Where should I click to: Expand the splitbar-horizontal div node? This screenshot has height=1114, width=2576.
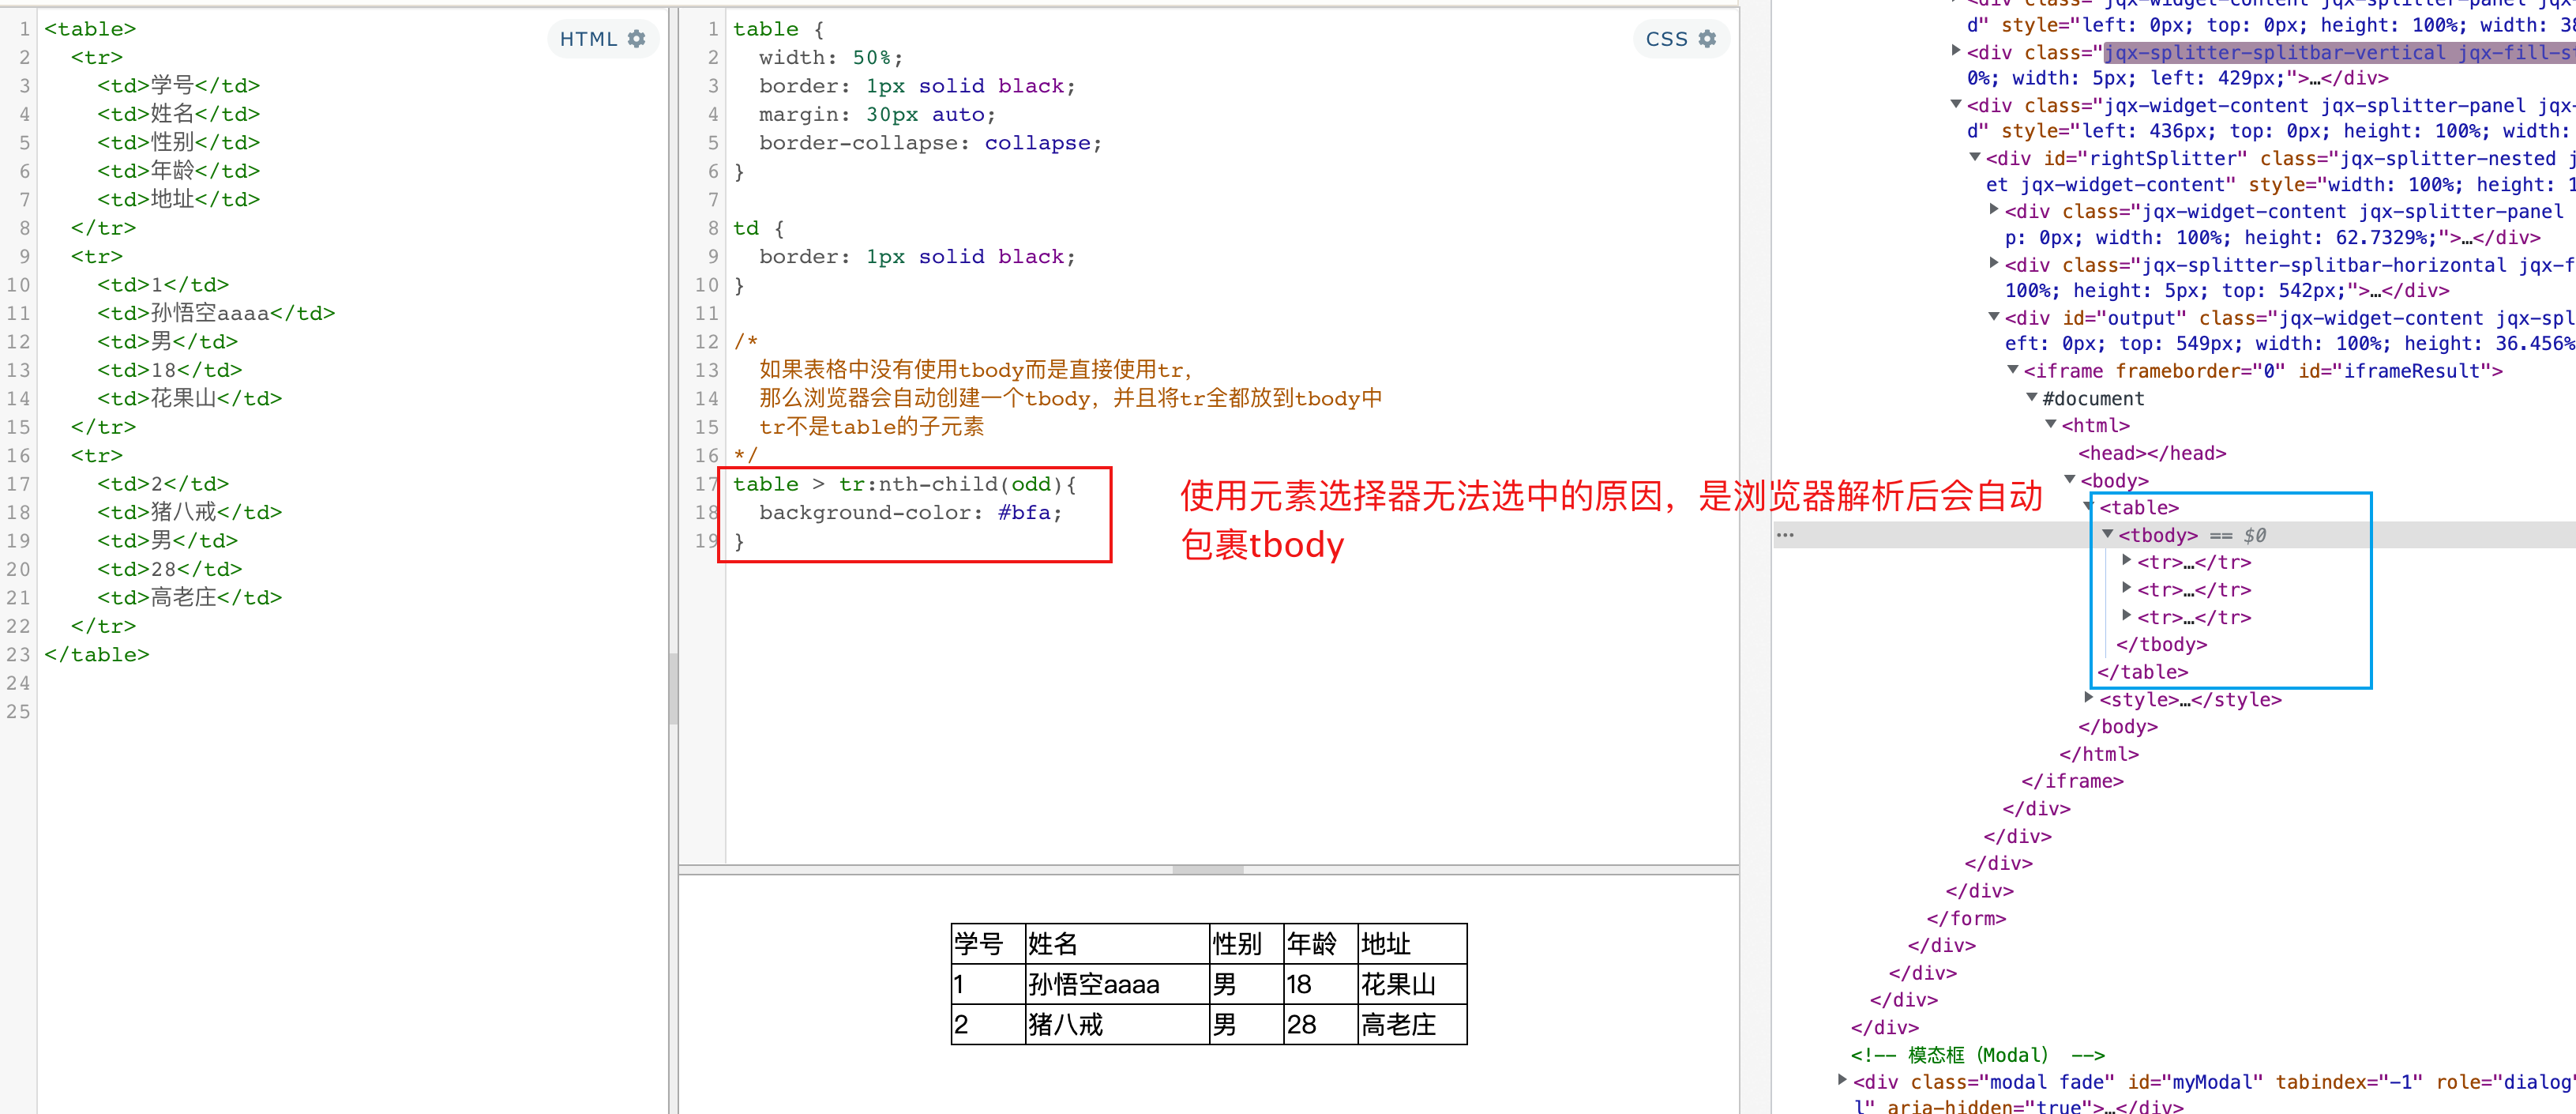(1994, 264)
